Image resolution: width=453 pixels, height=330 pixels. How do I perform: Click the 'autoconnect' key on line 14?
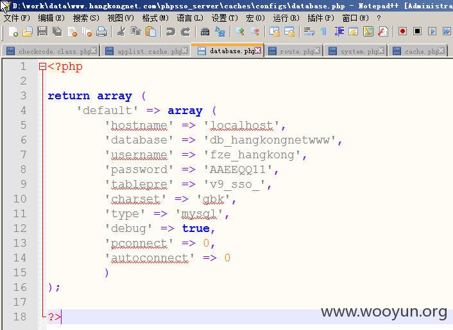[x=150, y=258]
